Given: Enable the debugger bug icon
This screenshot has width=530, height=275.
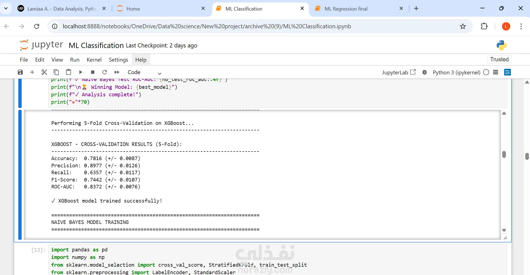Looking at the screenshot, I should tap(424, 72).
